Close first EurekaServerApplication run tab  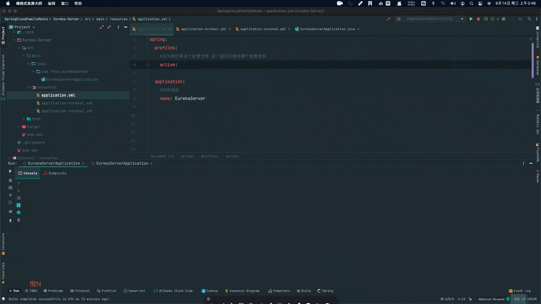tap(83, 163)
